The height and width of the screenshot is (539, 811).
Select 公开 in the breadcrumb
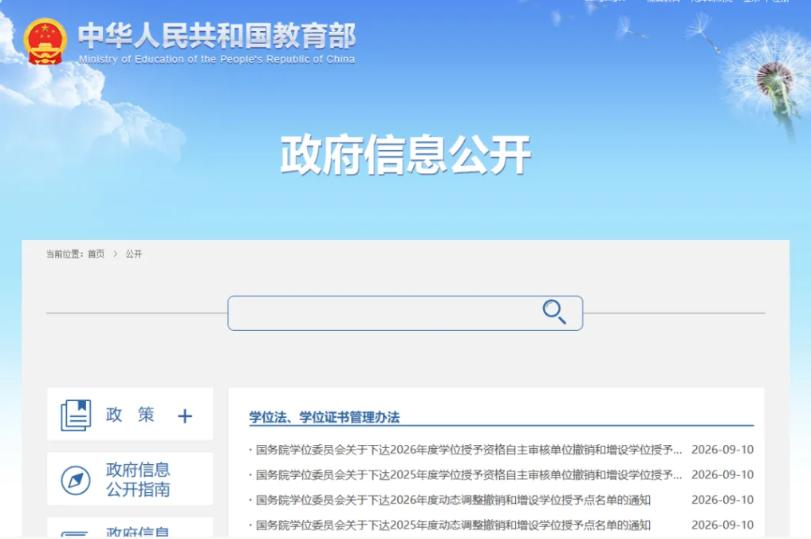[x=134, y=254]
